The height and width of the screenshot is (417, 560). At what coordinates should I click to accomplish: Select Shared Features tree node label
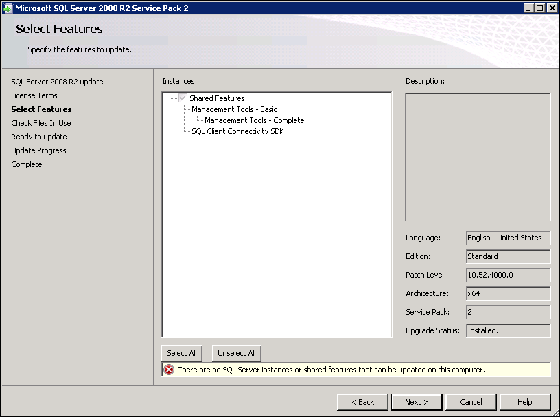pyautogui.click(x=217, y=98)
